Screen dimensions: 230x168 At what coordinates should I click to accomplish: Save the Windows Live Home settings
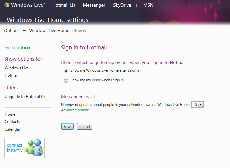pos(67,127)
